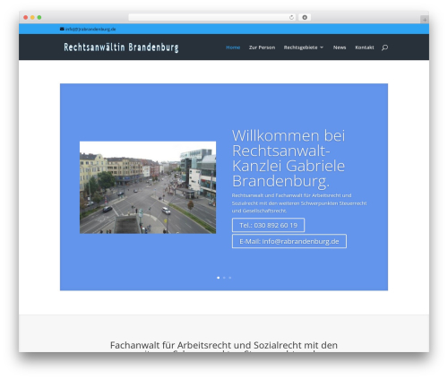Click the envelope mail icon in top bar
Viewport: 448px width, 379px height.
pyautogui.click(x=62, y=29)
